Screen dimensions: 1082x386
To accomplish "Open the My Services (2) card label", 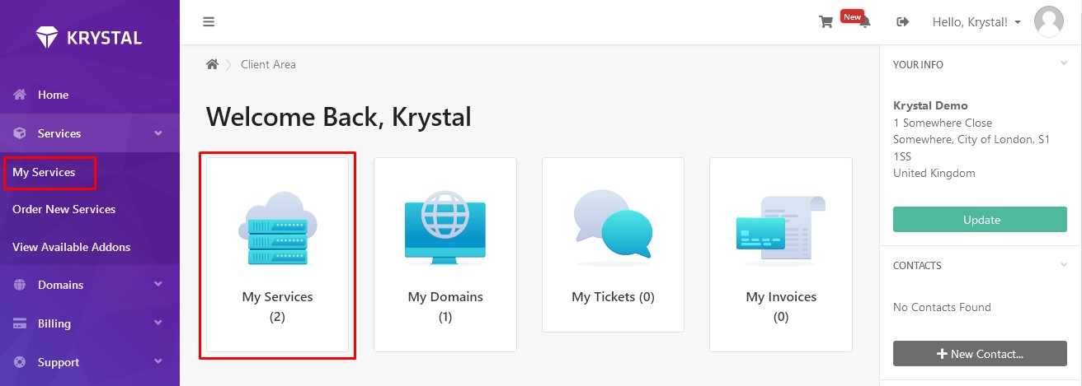I will coord(277,306).
